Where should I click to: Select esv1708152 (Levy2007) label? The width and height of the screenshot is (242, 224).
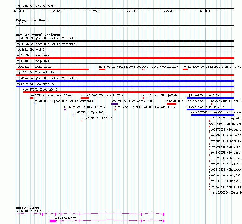tap(225, 175)
